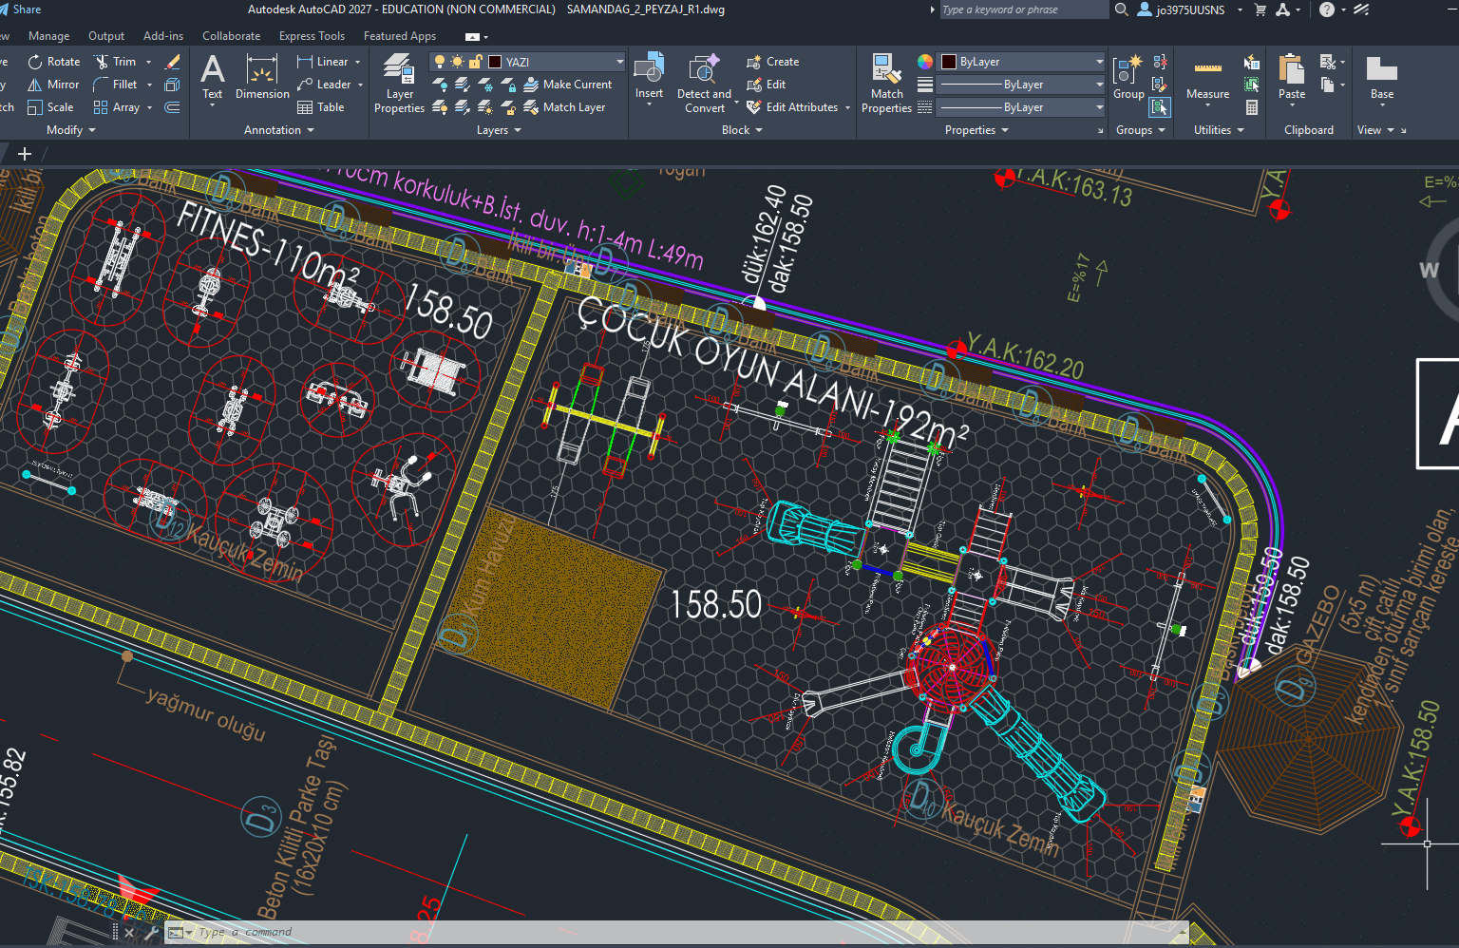The image size is (1459, 948).
Task: Choose the Rotate tool
Action: [x=54, y=62]
